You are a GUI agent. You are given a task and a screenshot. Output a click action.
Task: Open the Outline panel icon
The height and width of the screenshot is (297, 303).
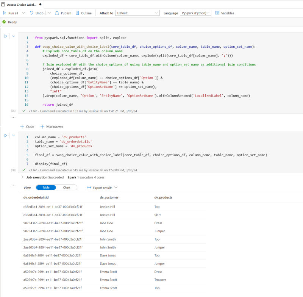[x=77, y=13]
